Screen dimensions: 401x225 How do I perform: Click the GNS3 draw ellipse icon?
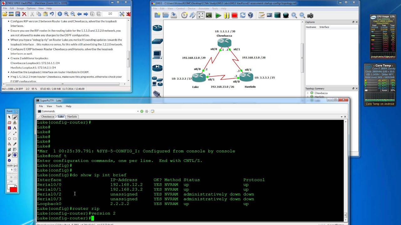tap(286, 15)
